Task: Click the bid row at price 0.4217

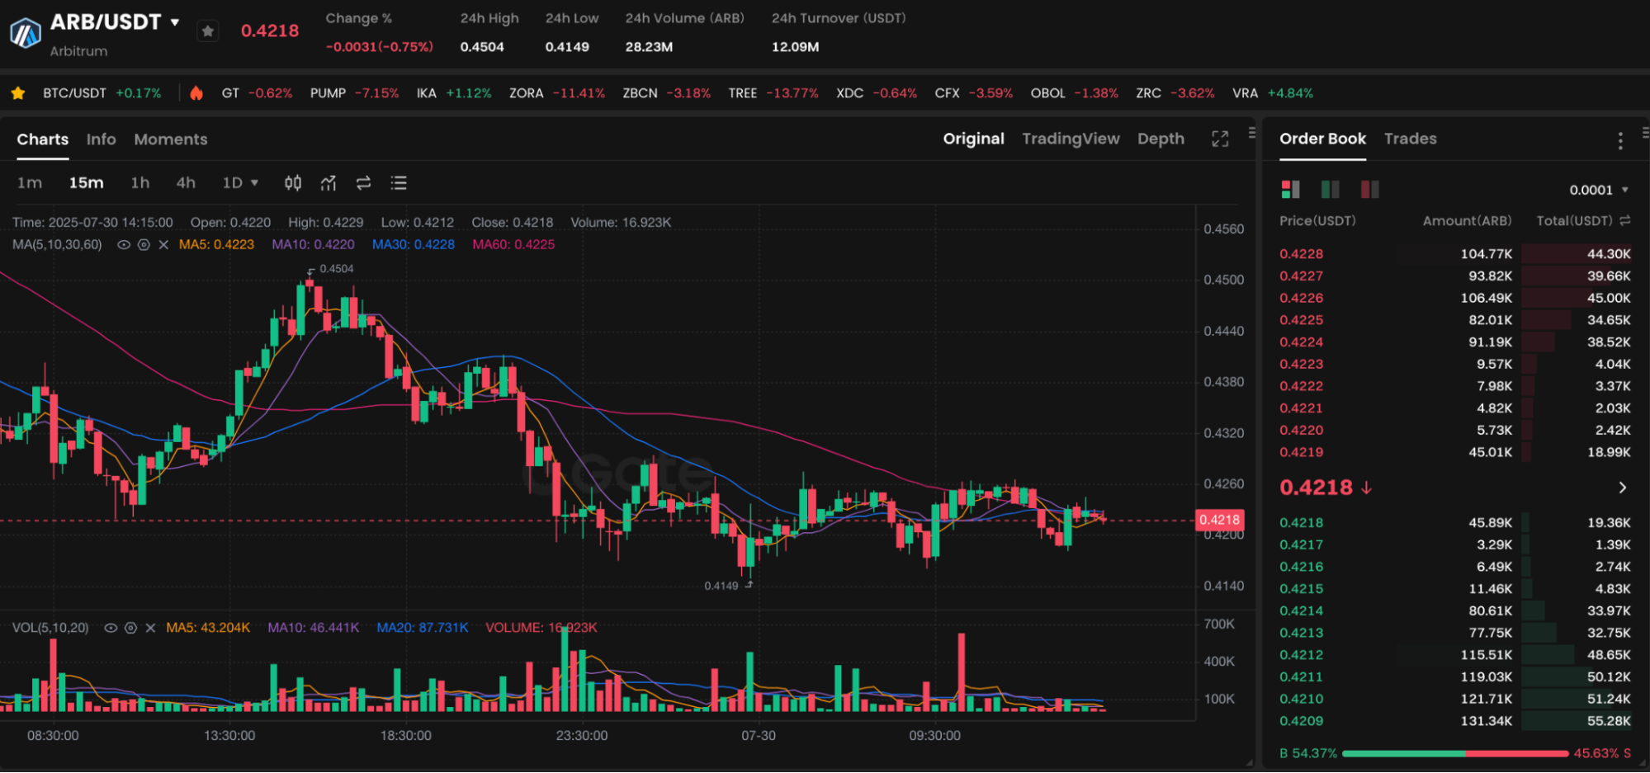Action: [1454, 544]
